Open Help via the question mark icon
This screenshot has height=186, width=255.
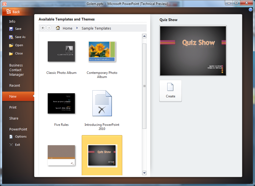[250, 10]
